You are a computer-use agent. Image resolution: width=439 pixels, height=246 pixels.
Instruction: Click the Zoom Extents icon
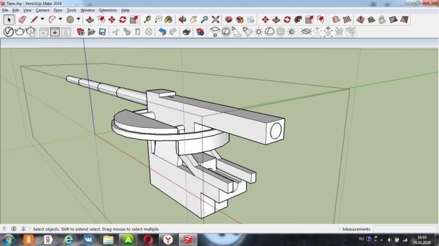coord(216,19)
